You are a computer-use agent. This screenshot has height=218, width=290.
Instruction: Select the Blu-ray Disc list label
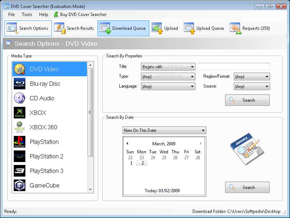[x=45, y=84]
